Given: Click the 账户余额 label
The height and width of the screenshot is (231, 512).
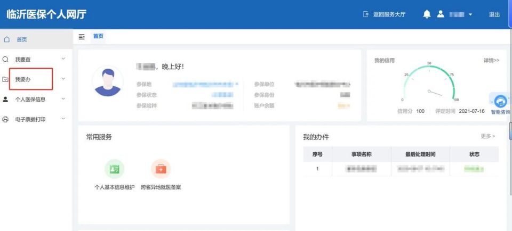Looking at the screenshot, I should (264, 105).
